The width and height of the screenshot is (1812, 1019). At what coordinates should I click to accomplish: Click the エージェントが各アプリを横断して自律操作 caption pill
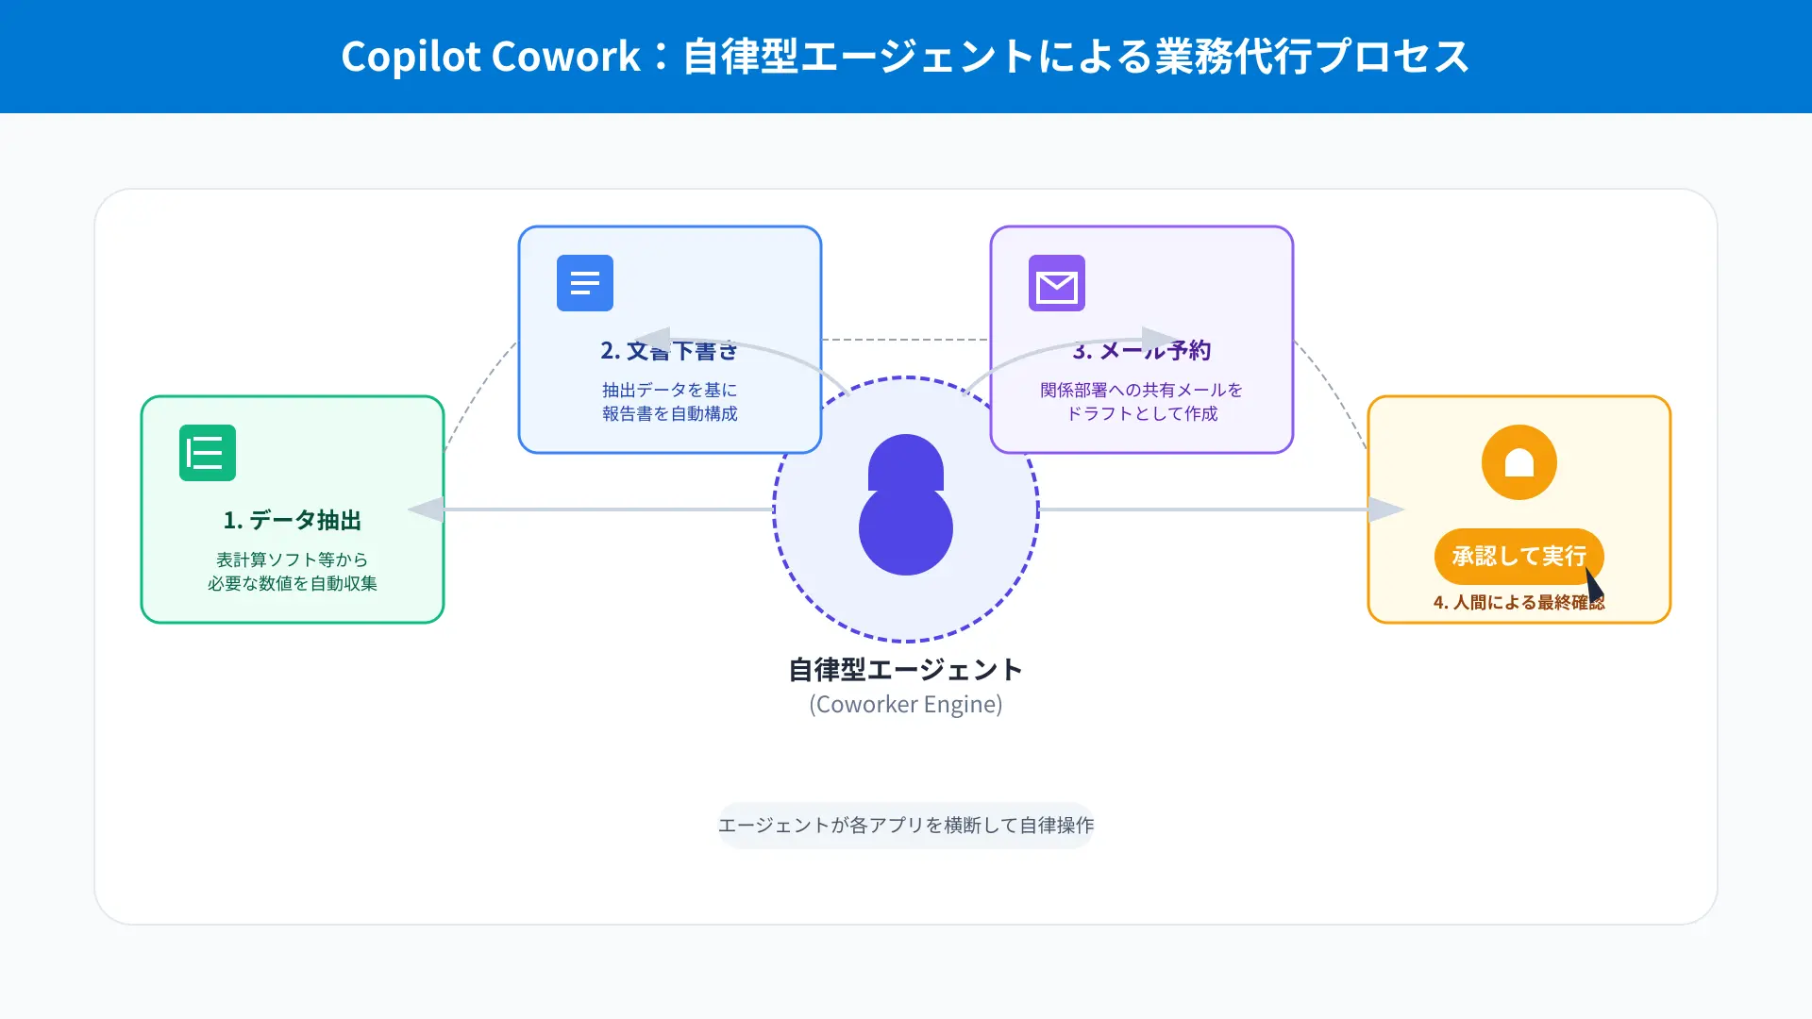[x=906, y=826]
